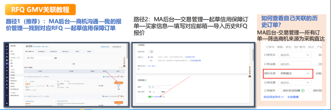The width and height of the screenshot is (331, 110).
Task: Check the second 订单服务 checkbox beside 按时到
Action: [x=310, y=91]
